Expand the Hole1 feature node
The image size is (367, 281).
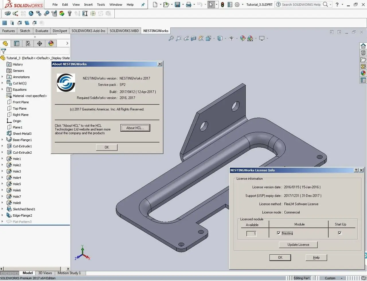click(2, 159)
